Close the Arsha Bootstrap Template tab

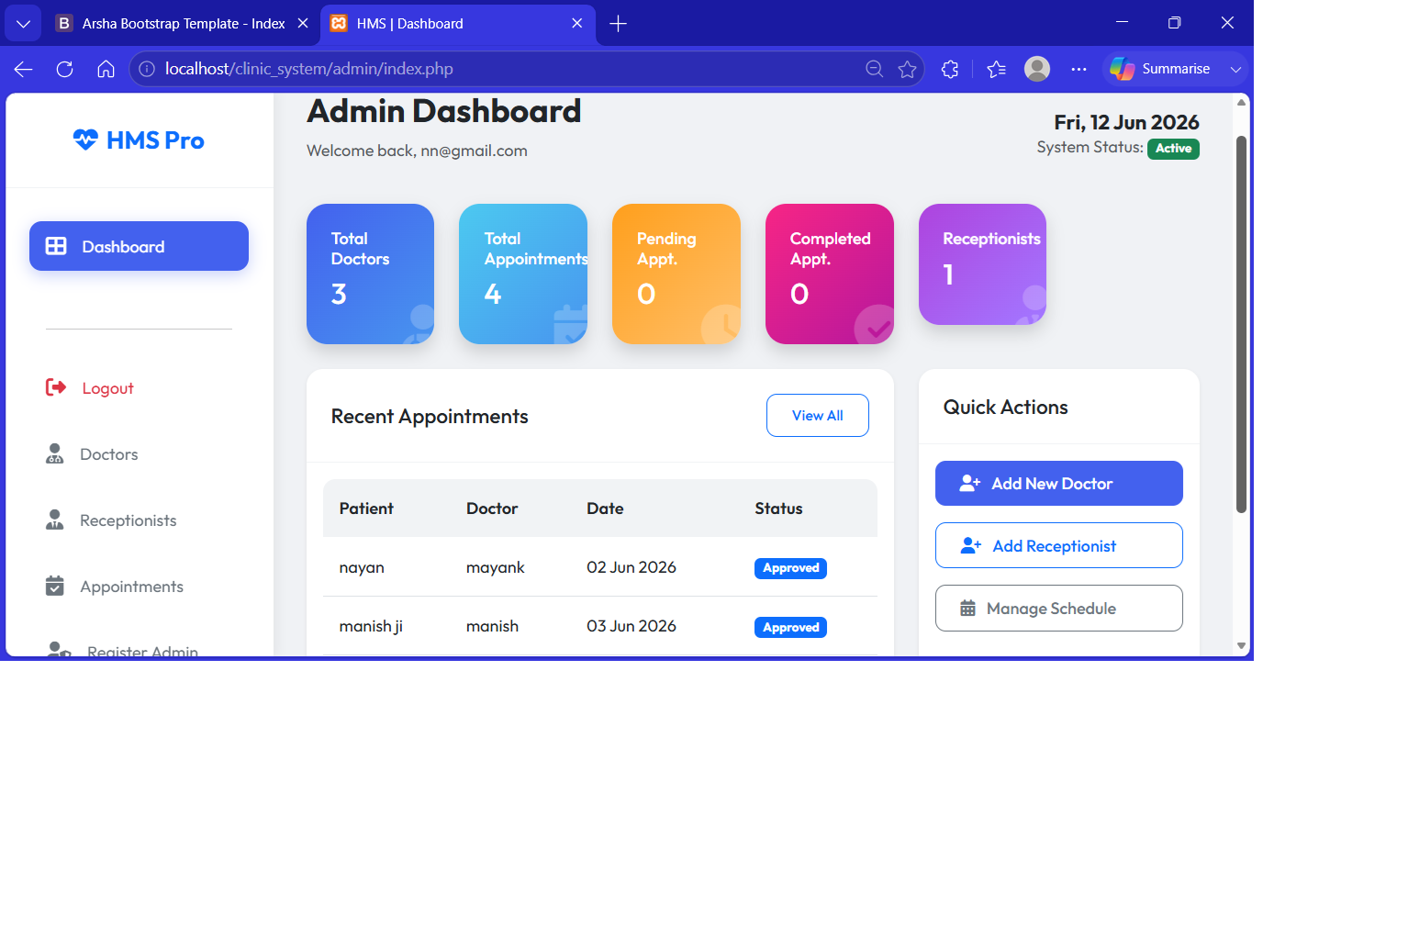tap(303, 24)
